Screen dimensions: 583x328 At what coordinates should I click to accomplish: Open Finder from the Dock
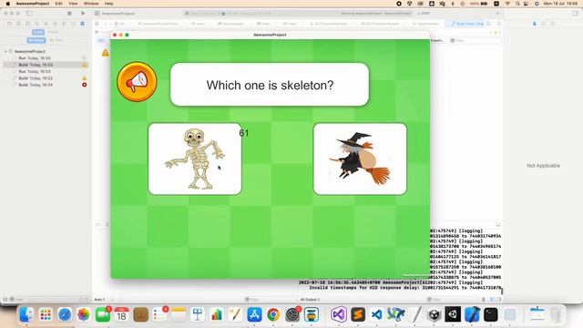(26, 314)
